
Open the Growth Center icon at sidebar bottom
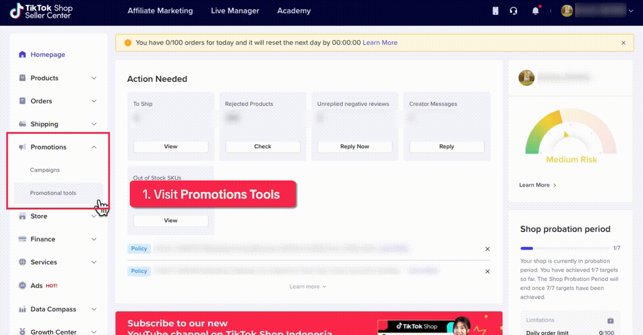point(22,331)
